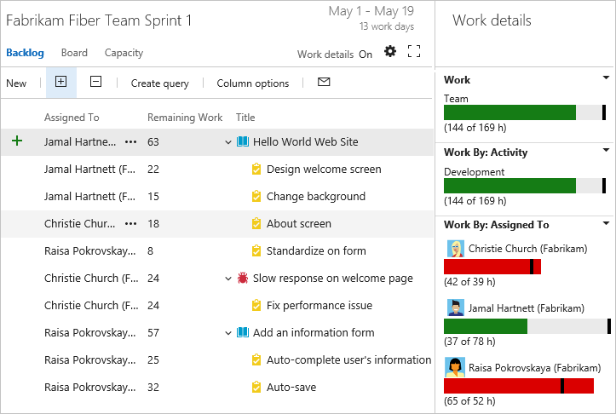The width and height of the screenshot is (616, 414).
Task: Click Development activity capacity bar
Action: coord(525,186)
